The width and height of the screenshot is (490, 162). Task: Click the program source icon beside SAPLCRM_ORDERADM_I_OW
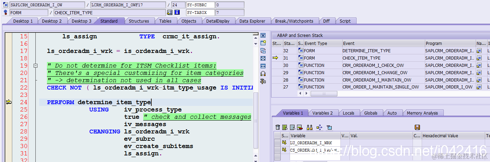click(x=6, y=5)
